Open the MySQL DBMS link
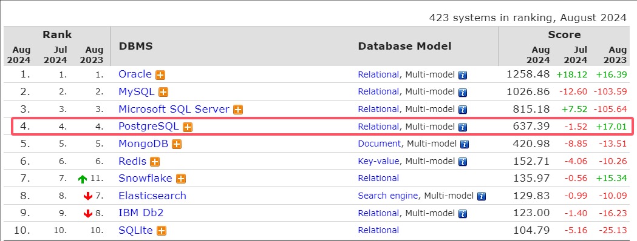Image resolution: width=637 pixels, height=241 pixels. click(137, 92)
